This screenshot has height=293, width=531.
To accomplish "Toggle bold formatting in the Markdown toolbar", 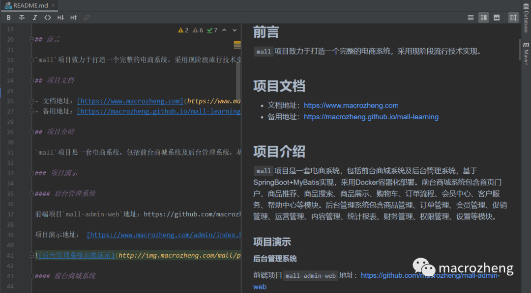I will click(8, 17).
